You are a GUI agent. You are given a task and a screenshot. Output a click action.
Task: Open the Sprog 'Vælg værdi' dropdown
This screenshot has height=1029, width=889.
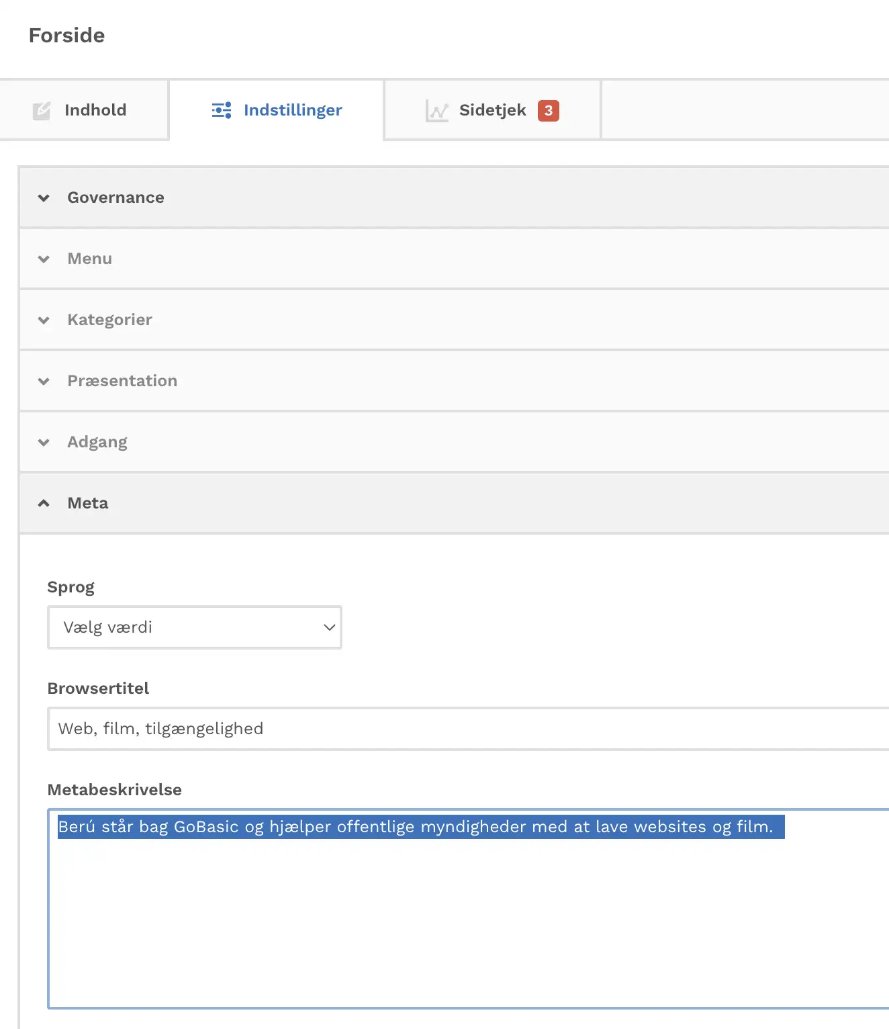coord(195,627)
